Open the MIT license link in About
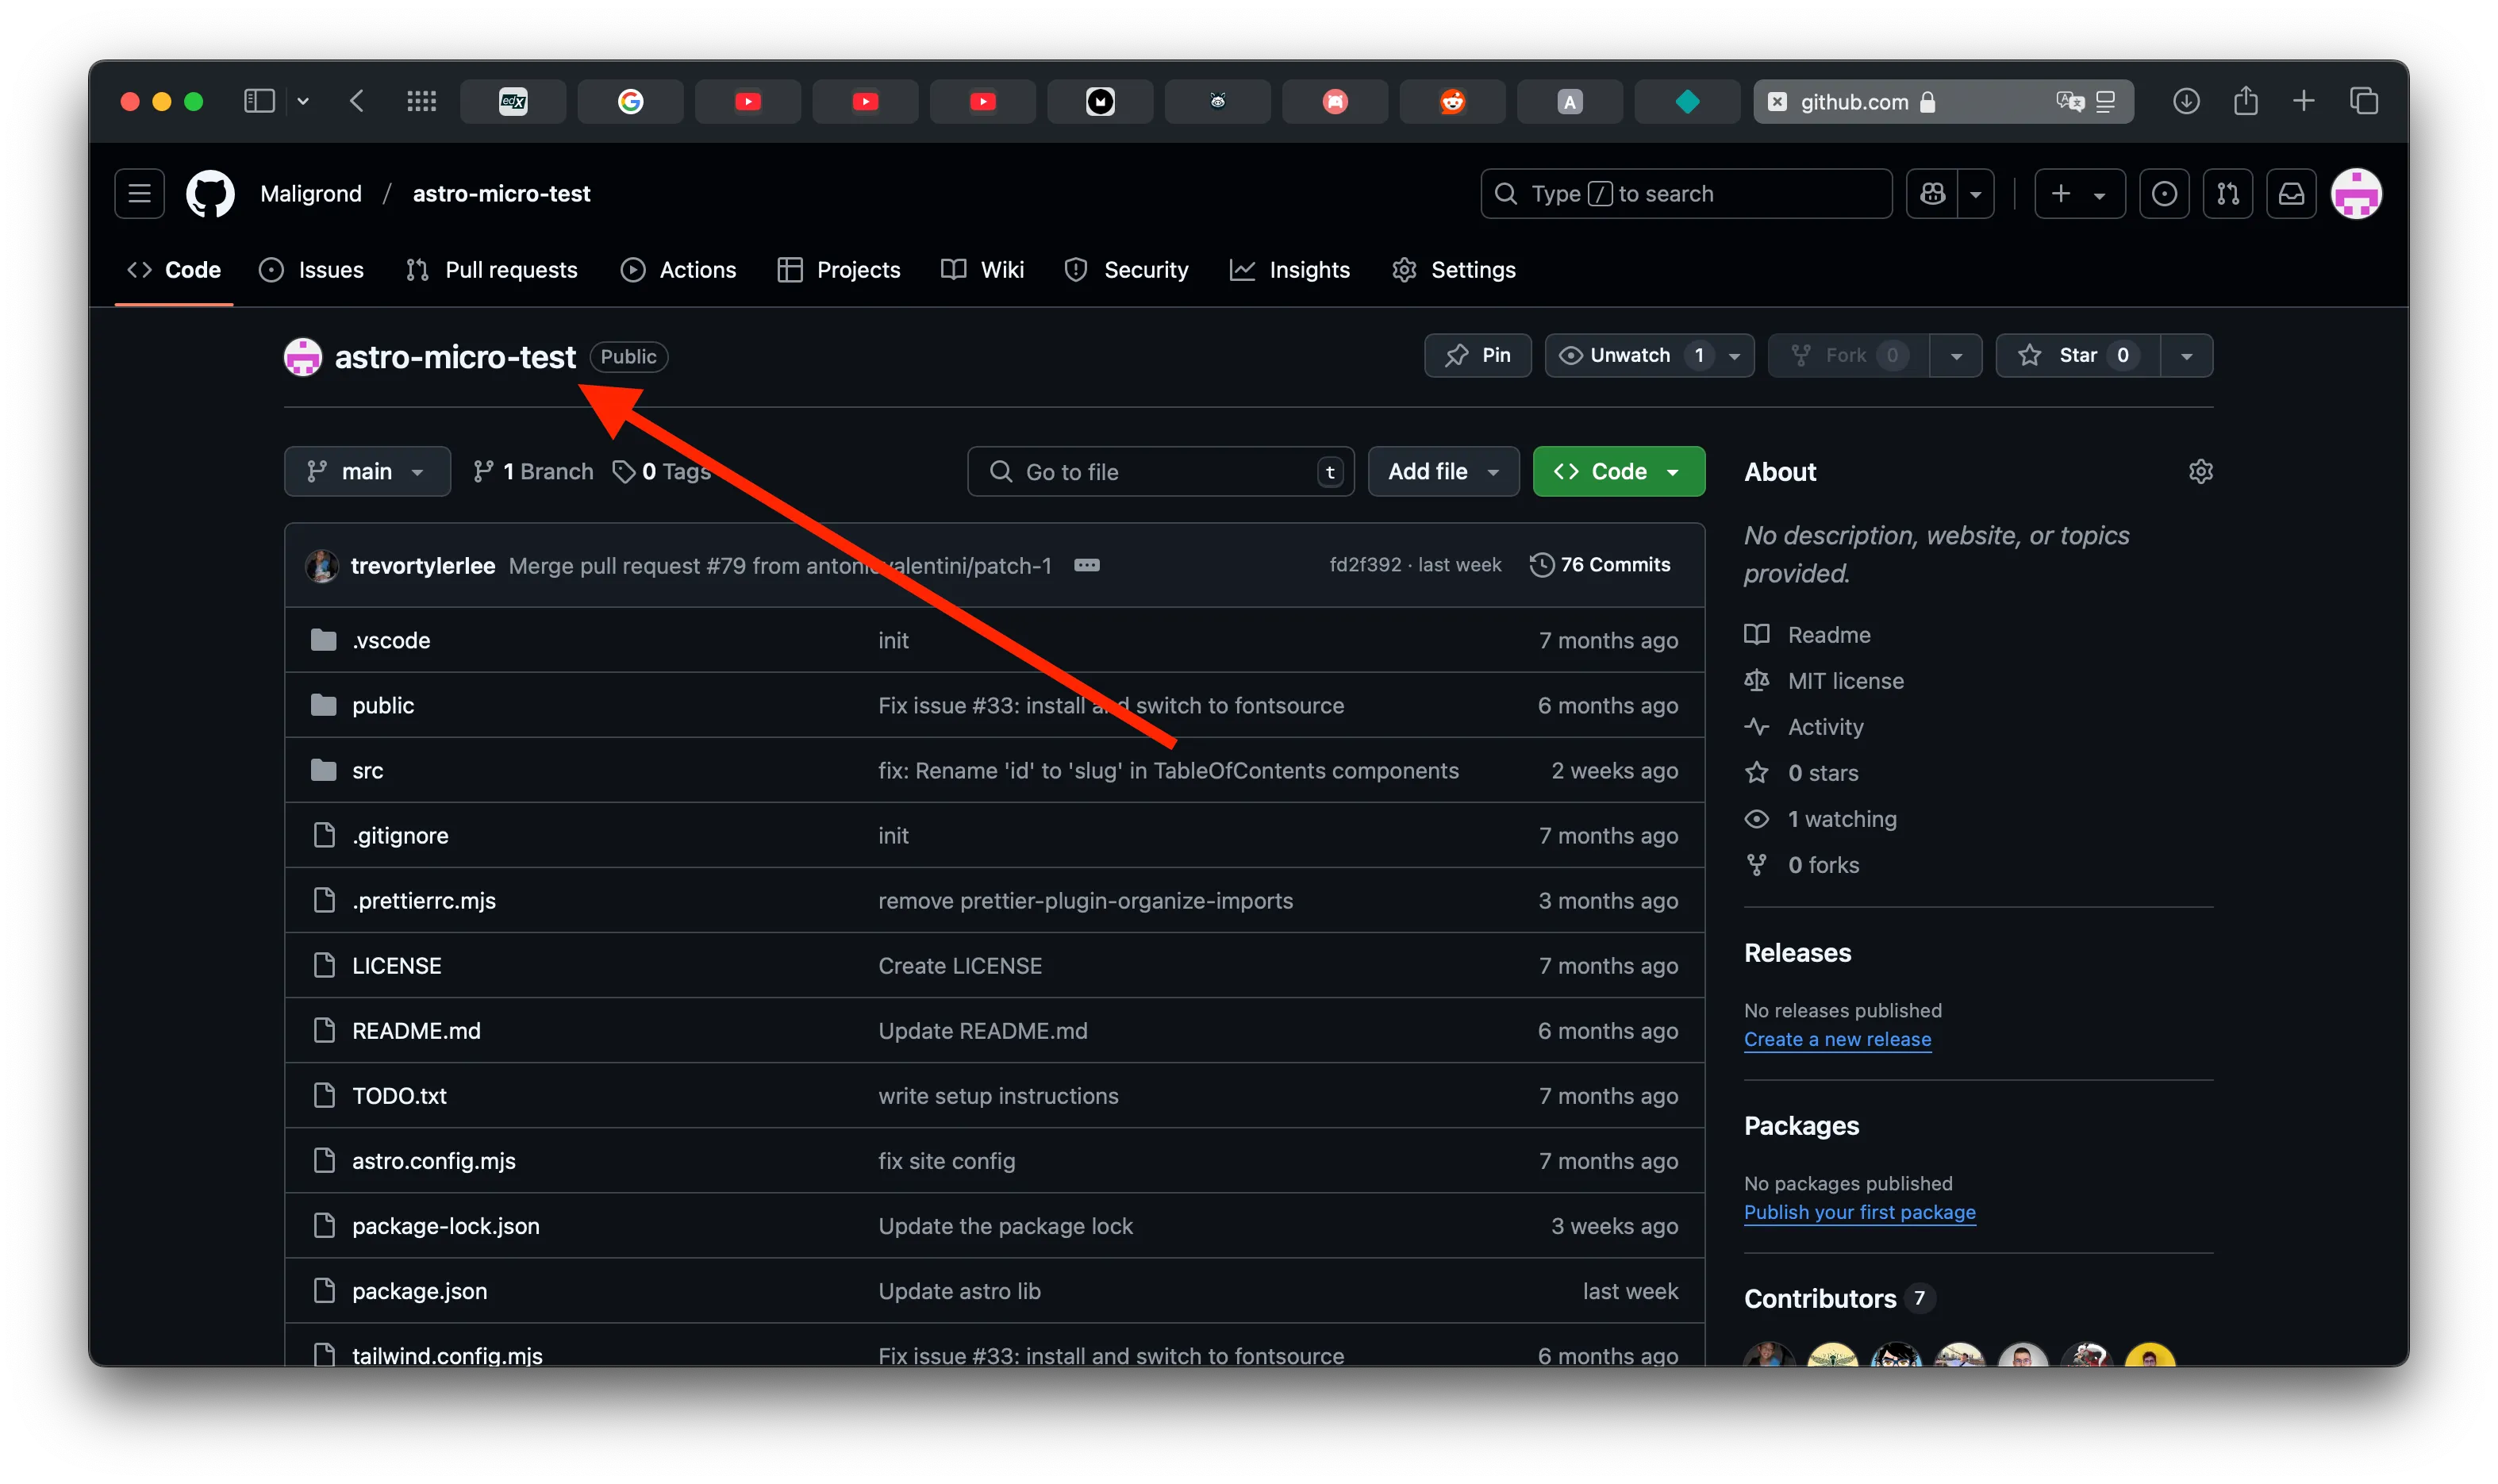Screen dimensions: 2498x1484 click(x=1845, y=681)
